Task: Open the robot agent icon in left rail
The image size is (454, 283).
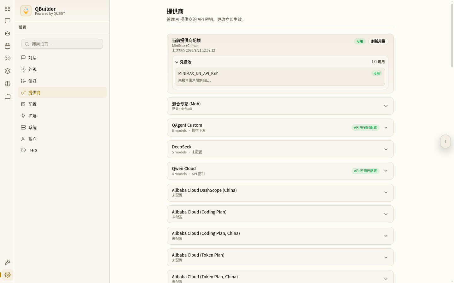Action: [x=8, y=33]
